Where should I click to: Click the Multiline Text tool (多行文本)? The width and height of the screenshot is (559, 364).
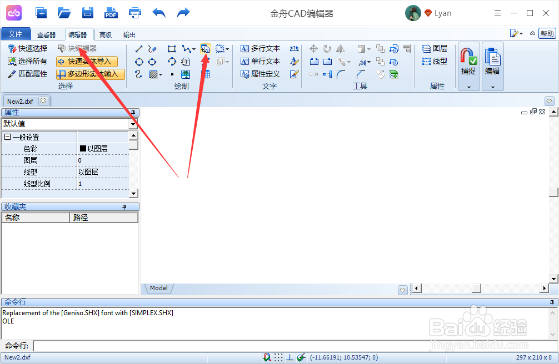point(260,48)
